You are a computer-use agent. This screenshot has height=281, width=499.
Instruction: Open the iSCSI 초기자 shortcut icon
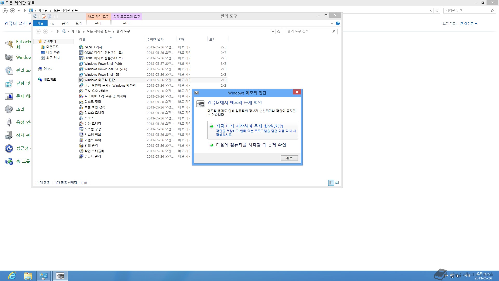(81, 47)
